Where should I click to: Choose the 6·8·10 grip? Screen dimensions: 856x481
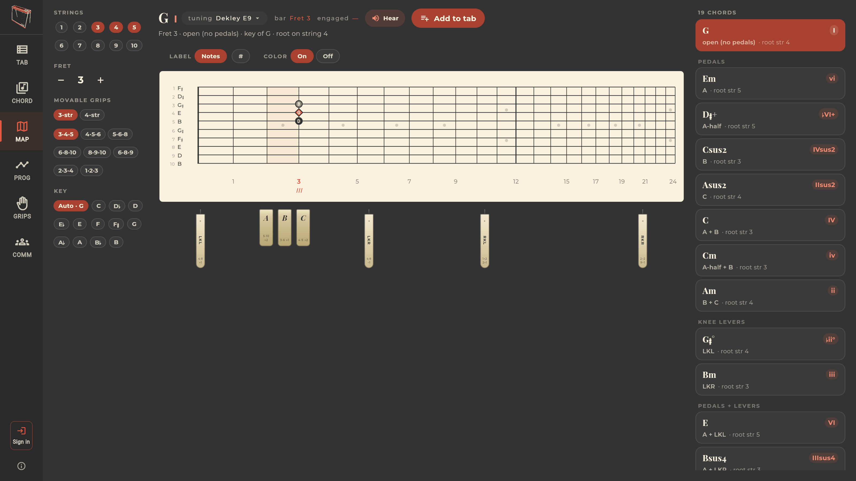[67, 152]
